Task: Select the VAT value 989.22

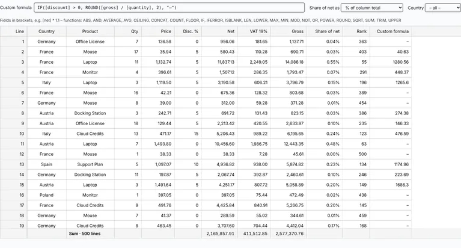Action: 254,134
